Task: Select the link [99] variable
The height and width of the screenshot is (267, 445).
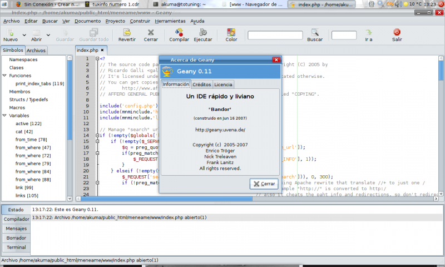Action: pyautogui.click(x=24, y=187)
